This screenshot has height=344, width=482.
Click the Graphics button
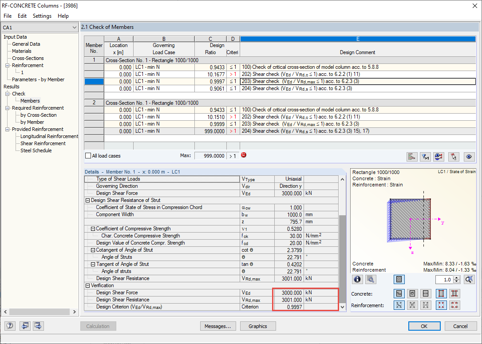point(257,326)
